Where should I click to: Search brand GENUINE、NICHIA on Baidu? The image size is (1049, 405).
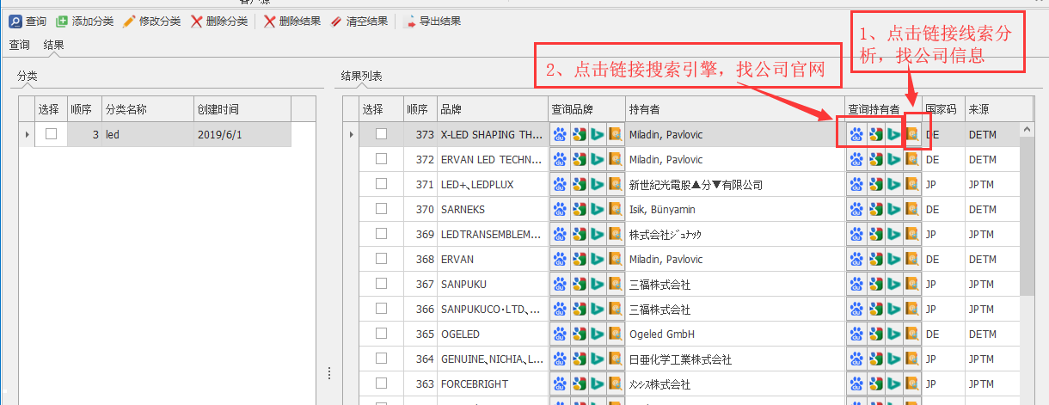[x=560, y=359]
